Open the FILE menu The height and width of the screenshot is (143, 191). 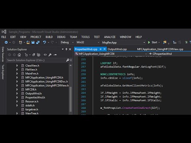coord(4,37)
